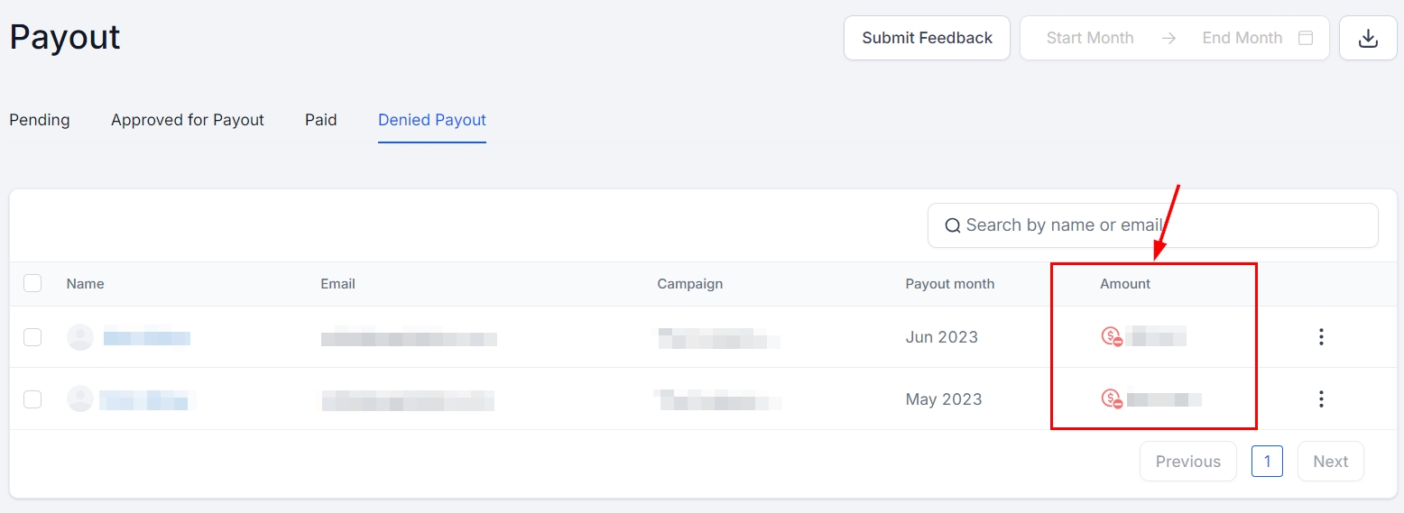This screenshot has height=513, width=1404.
Task: Click the calendar icon in date range
Action: click(1305, 38)
